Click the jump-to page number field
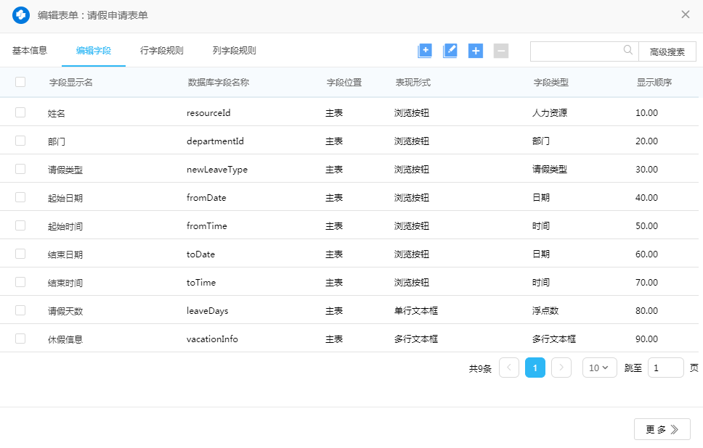703x448 pixels. coord(665,368)
